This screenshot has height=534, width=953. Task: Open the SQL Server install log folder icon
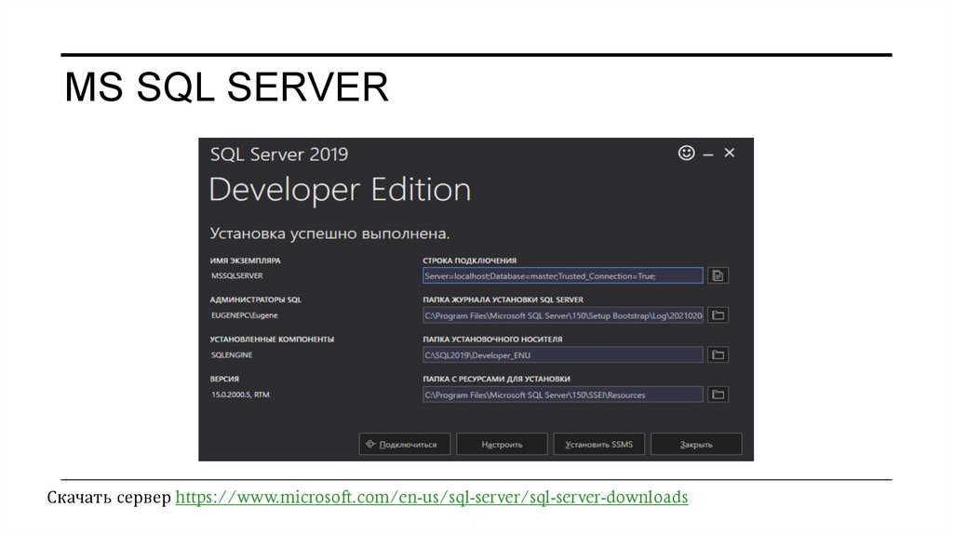click(718, 315)
